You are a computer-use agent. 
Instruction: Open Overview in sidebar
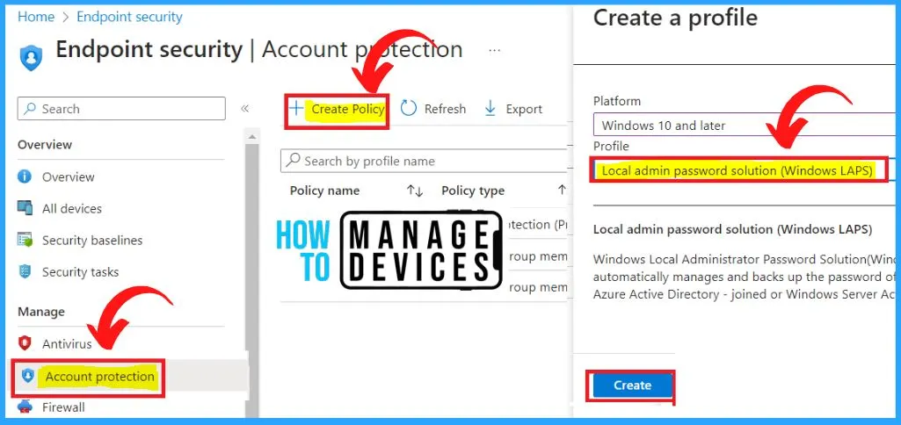point(69,176)
